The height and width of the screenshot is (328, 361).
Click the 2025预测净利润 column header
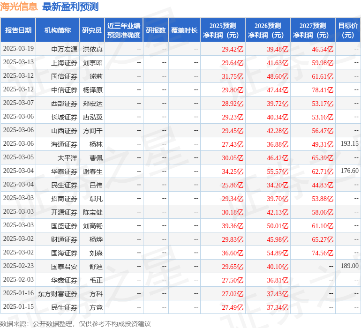coord(223,30)
